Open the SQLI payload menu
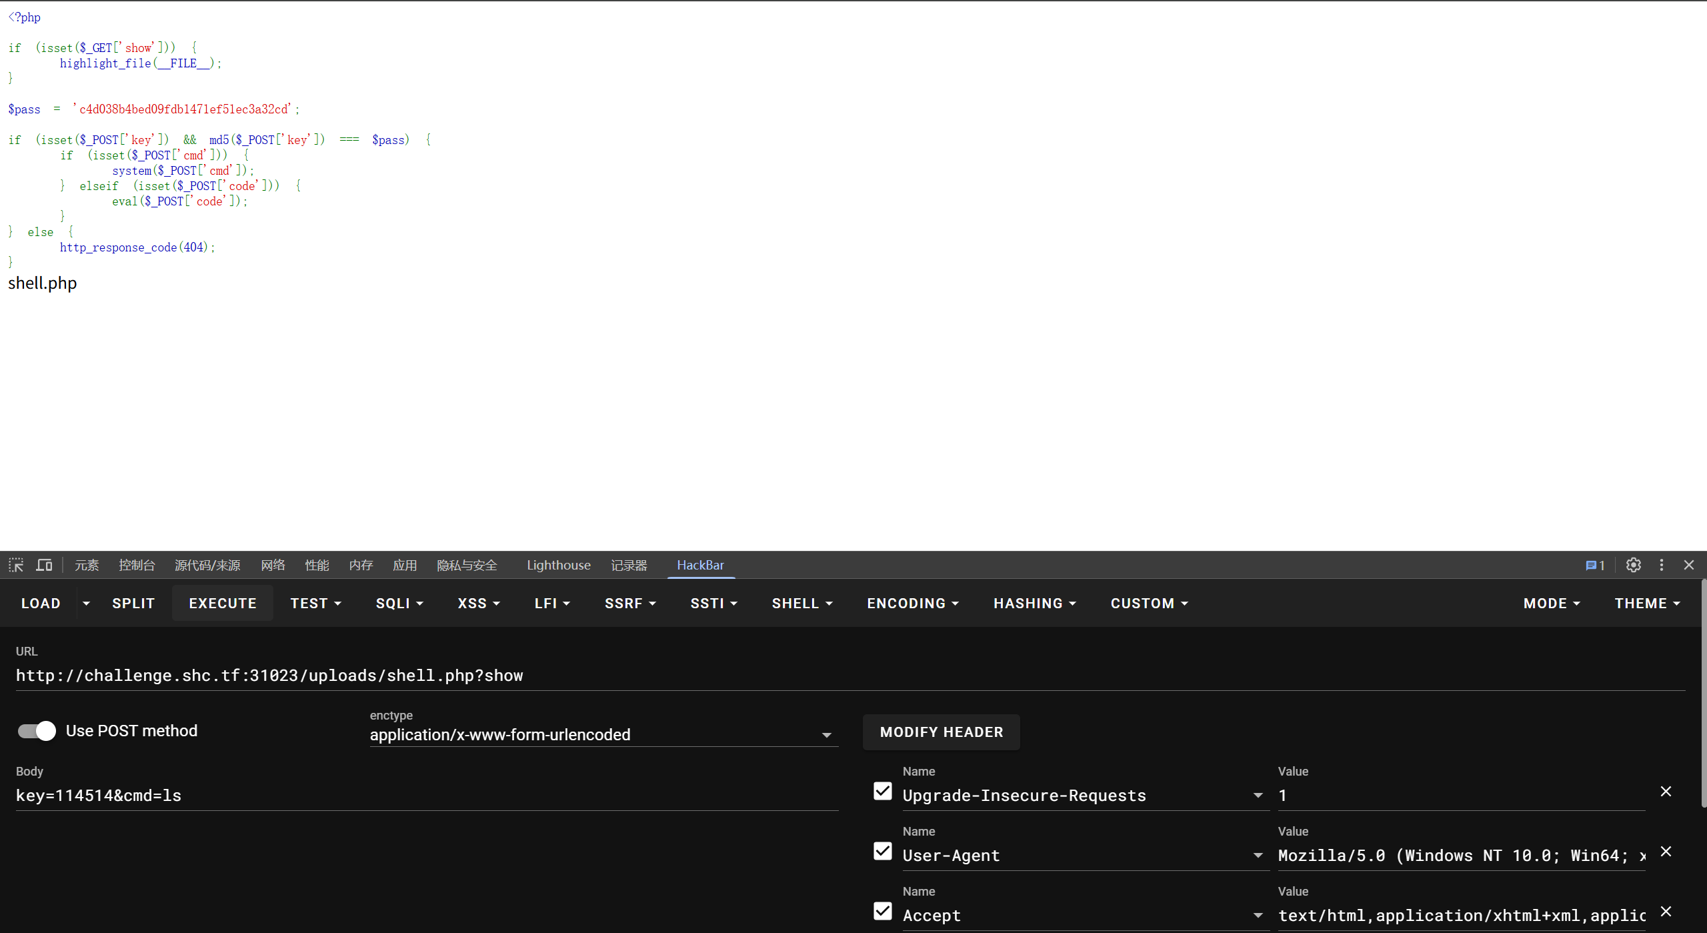 (x=399, y=603)
